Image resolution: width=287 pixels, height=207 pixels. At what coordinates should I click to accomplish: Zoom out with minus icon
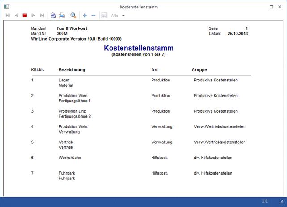(93, 16)
